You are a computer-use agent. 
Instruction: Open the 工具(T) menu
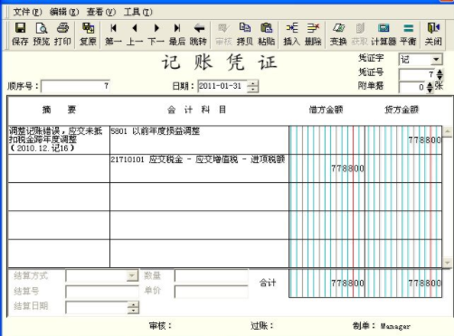pos(138,12)
